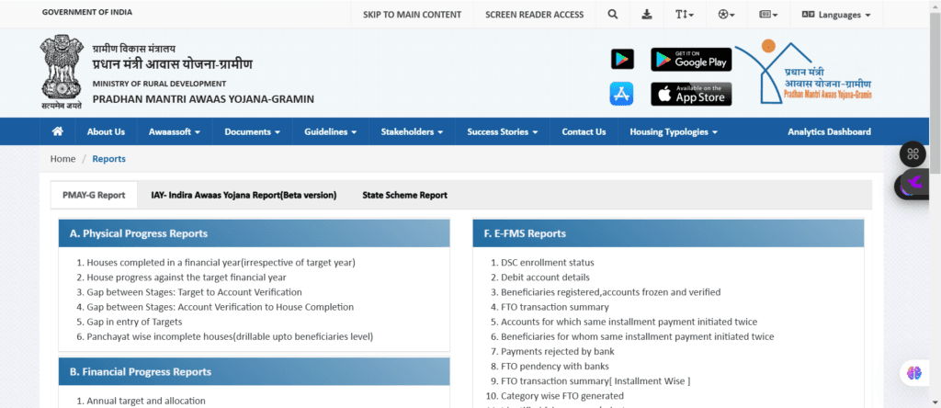Open the About Us menu item
Image resolution: width=941 pixels, height=408 pixels.
[x=106, y=132]
